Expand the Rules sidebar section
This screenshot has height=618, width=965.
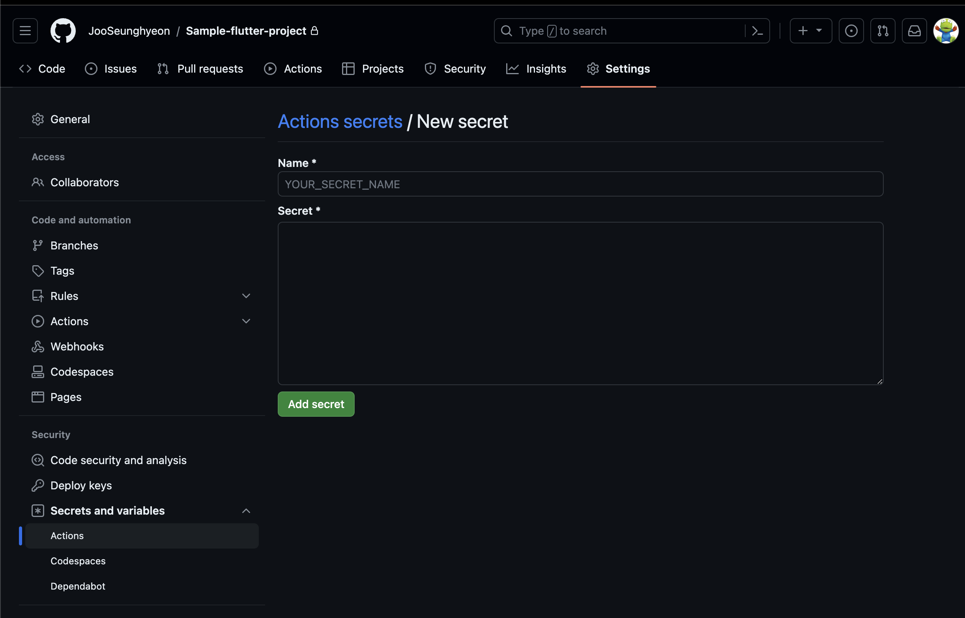coord(246,296)
